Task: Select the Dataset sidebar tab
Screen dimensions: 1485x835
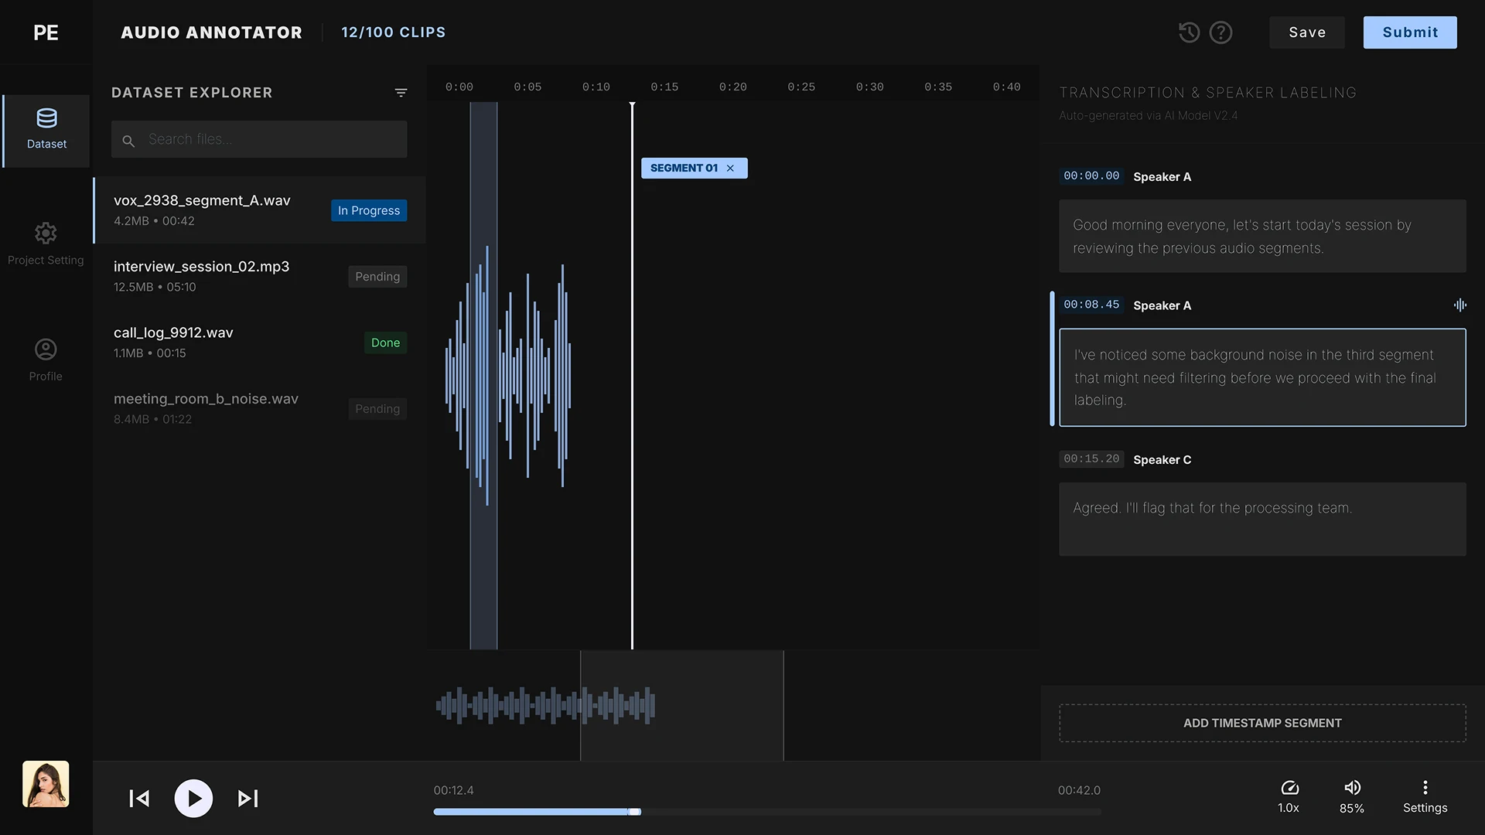Action: (x=46, y=130)
